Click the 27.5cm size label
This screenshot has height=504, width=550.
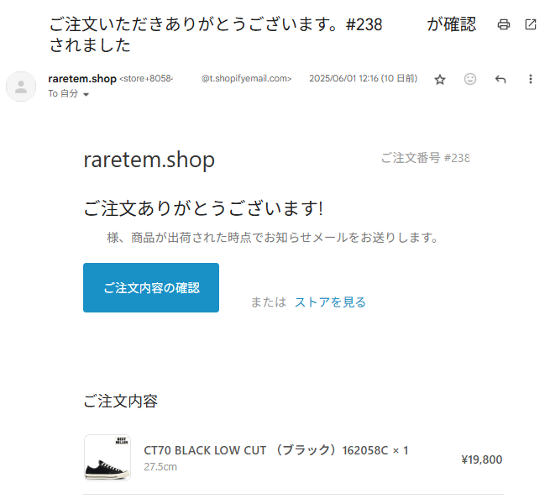coord(160,467)
